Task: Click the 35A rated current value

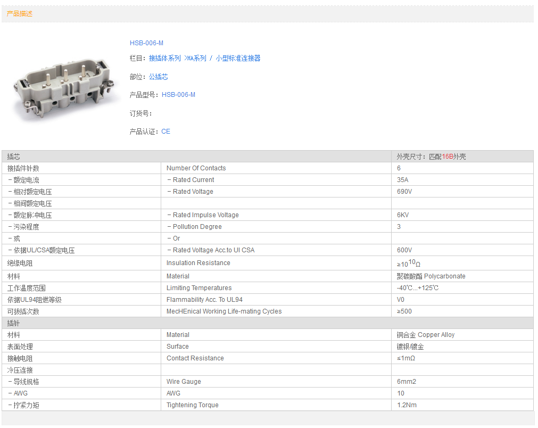Action: tap(403, 180)
